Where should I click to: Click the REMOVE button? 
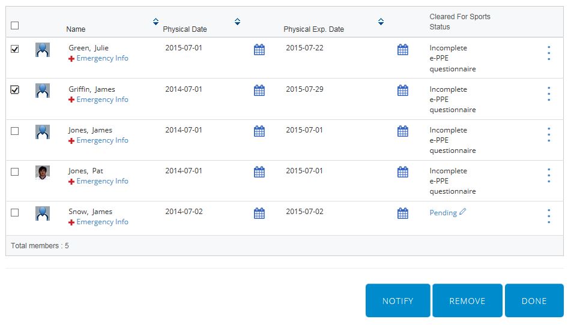click(x=467, y=300)
